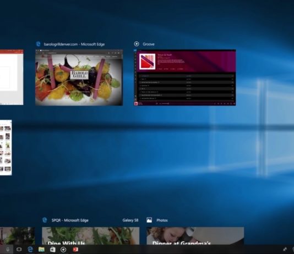Screen dimensions: 294x254
Task: Select the PowerPoint window thumbnail at left edge
Action: click(12, 78)
